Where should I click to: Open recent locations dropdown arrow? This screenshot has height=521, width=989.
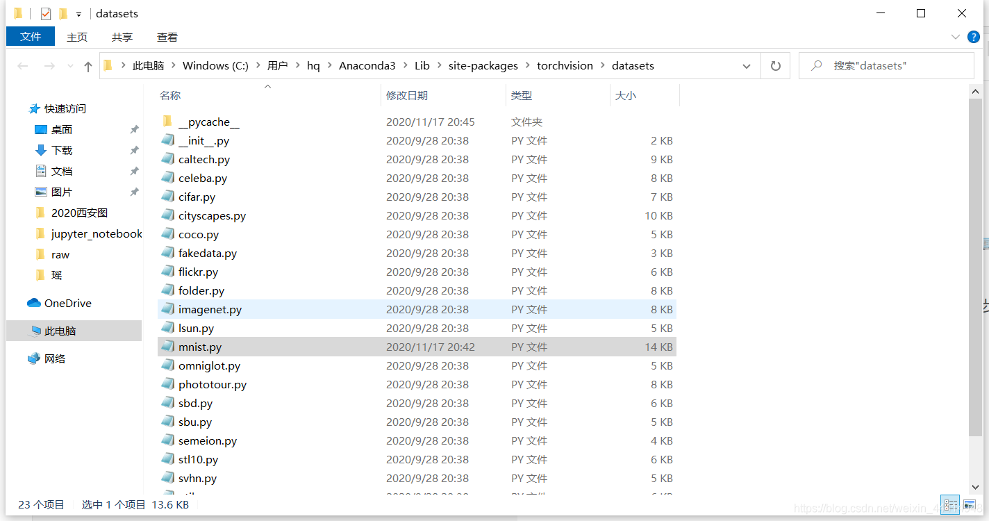[x=70, y=66]
